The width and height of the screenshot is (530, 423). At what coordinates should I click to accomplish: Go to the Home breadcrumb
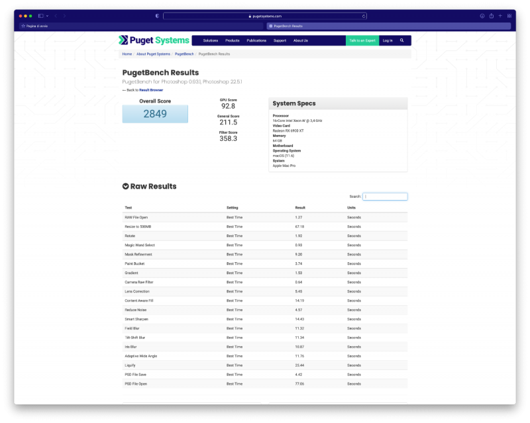point(127,54)
